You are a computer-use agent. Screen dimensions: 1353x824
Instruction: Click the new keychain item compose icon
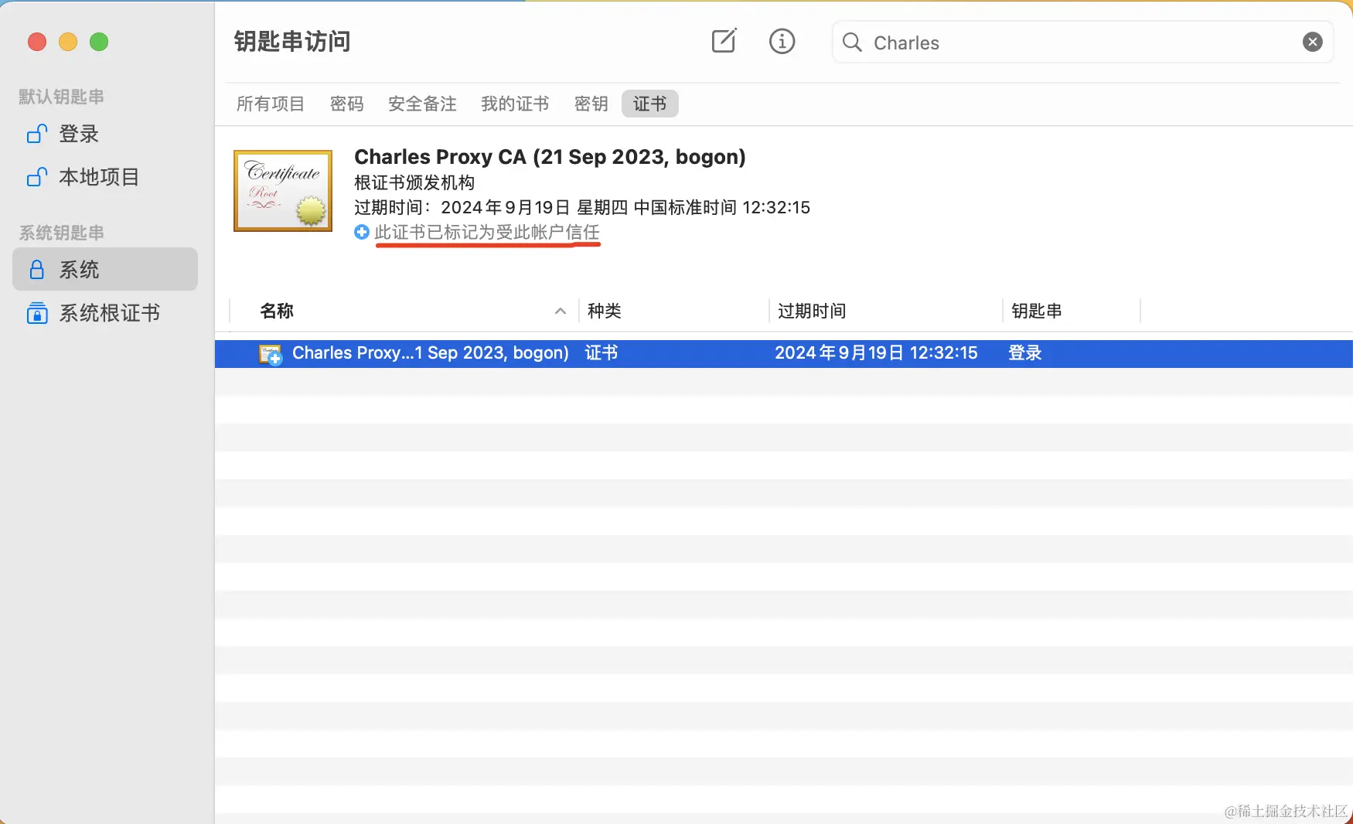pos(724,41)
